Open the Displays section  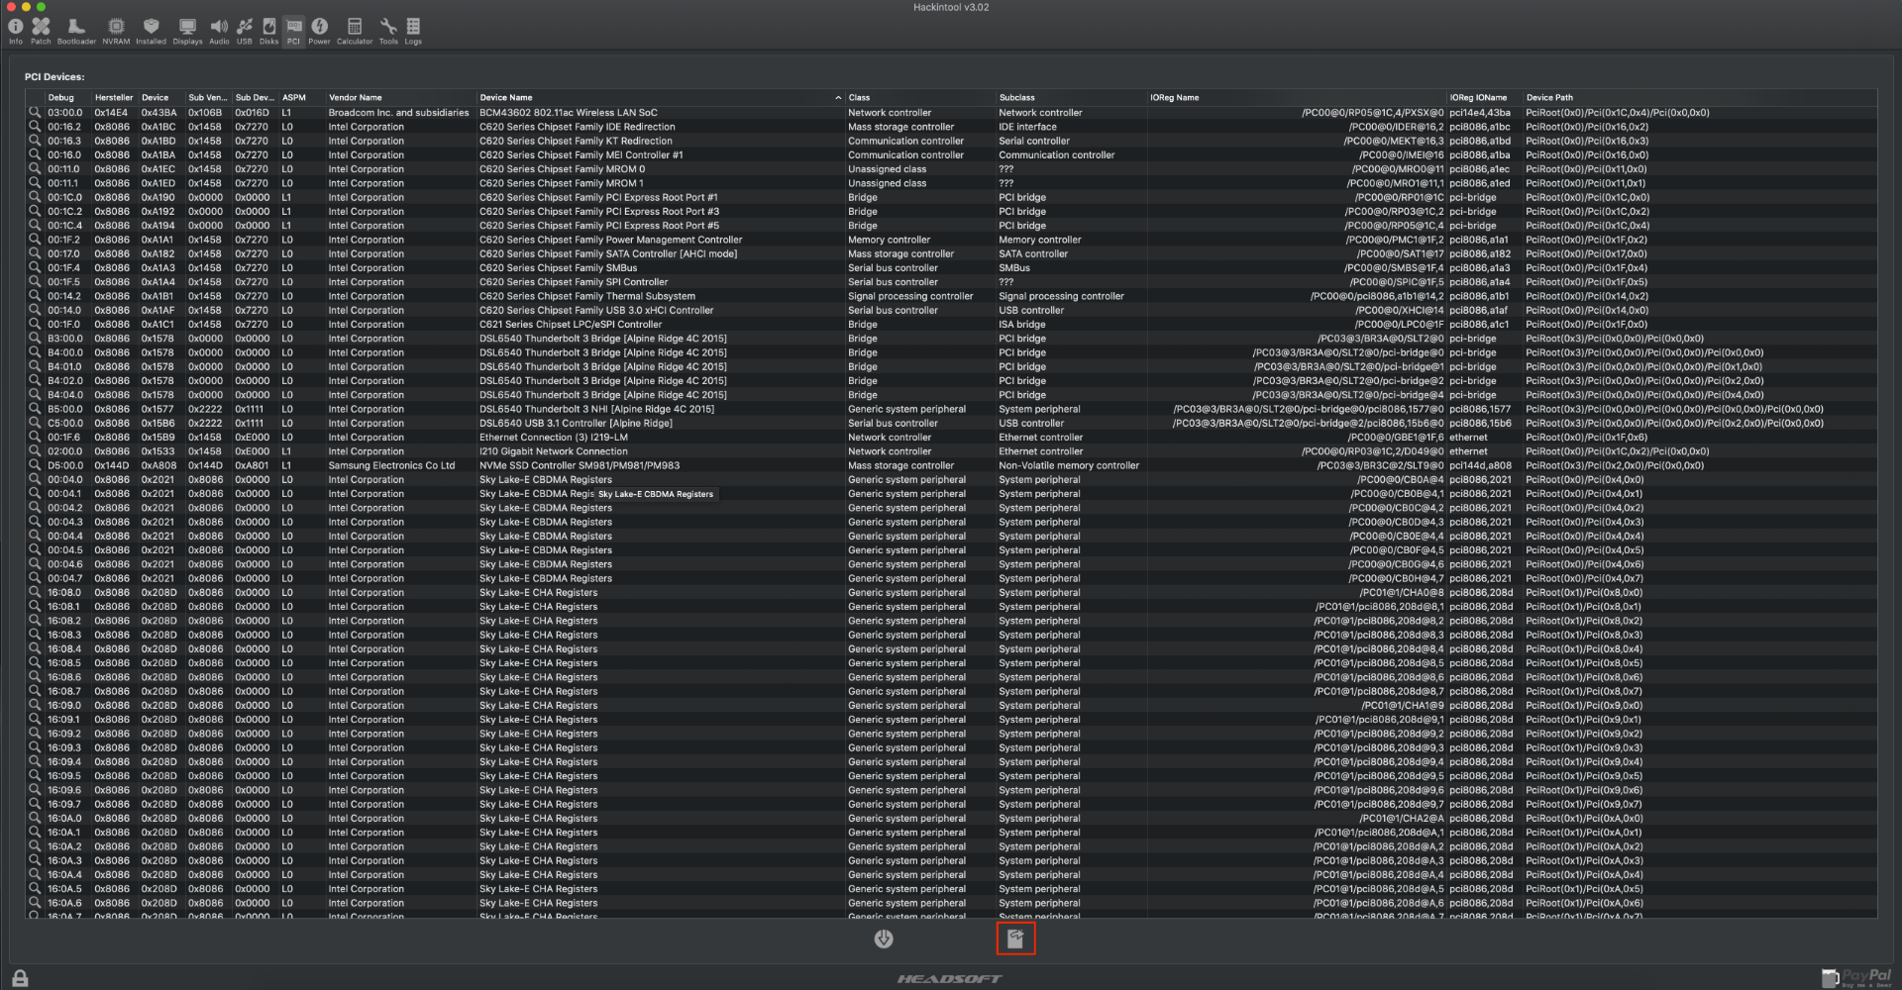coord(187,31)
